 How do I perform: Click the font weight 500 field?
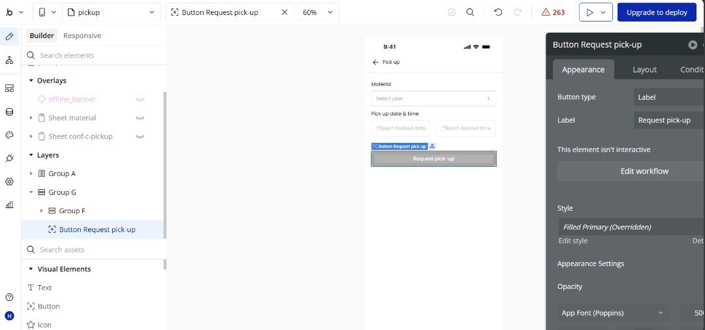tap(693, 313)
